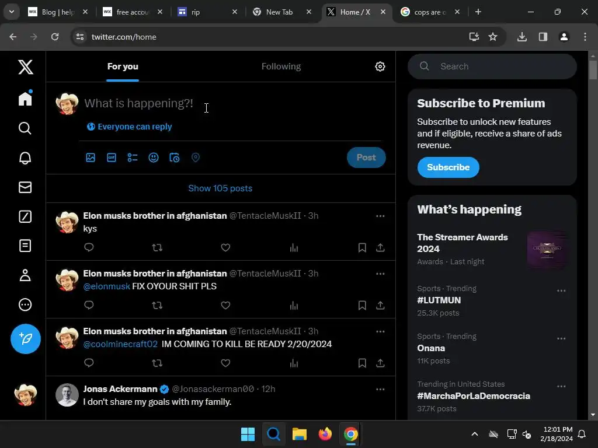Screen dimensions: 598x448
Task: Show hidden system tray icons
Action: [475, 434]
